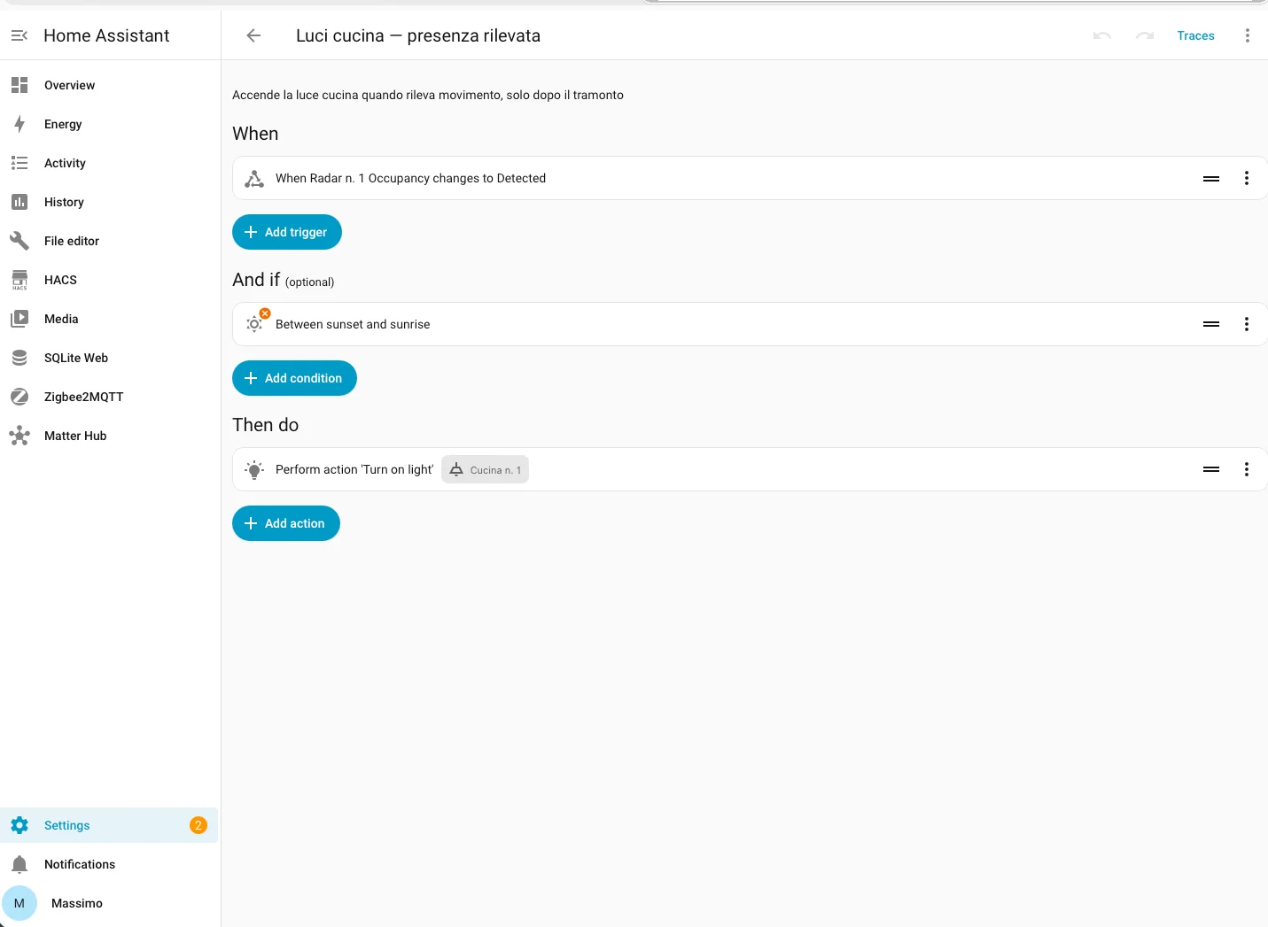Open Overview dashboard in sidebar
The height and width of the screenshot is (927, 1268).
[110, 85]
